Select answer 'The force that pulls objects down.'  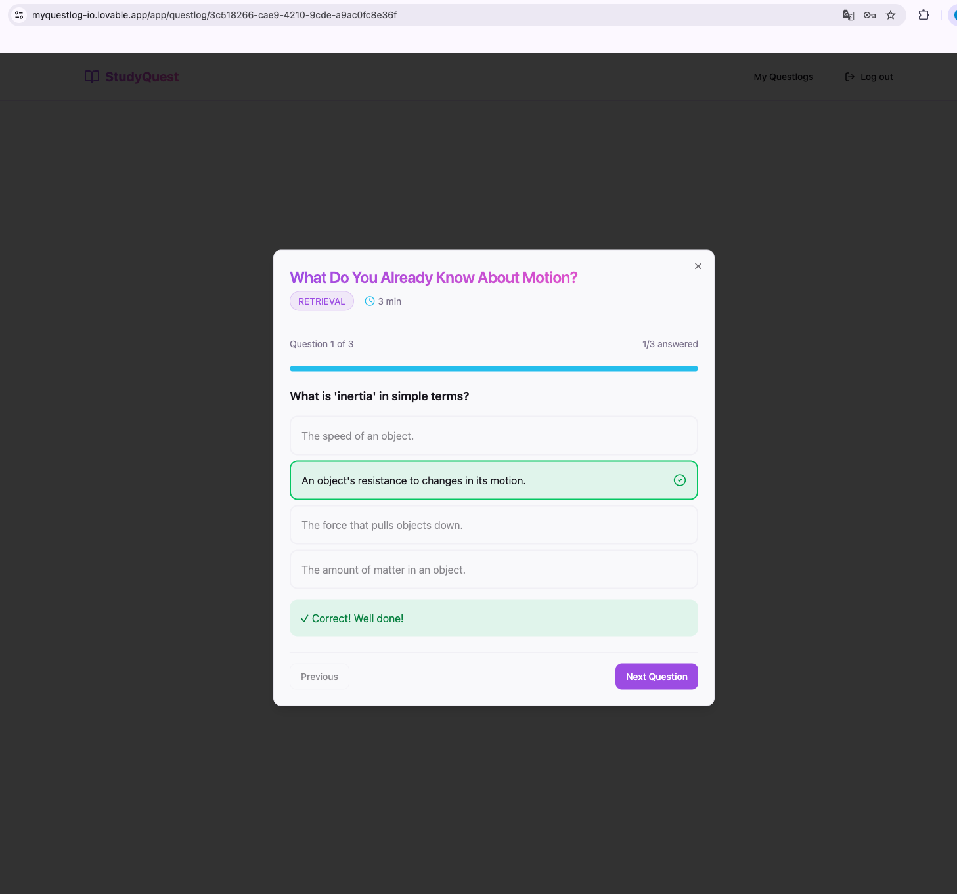(x=494, y=525)
